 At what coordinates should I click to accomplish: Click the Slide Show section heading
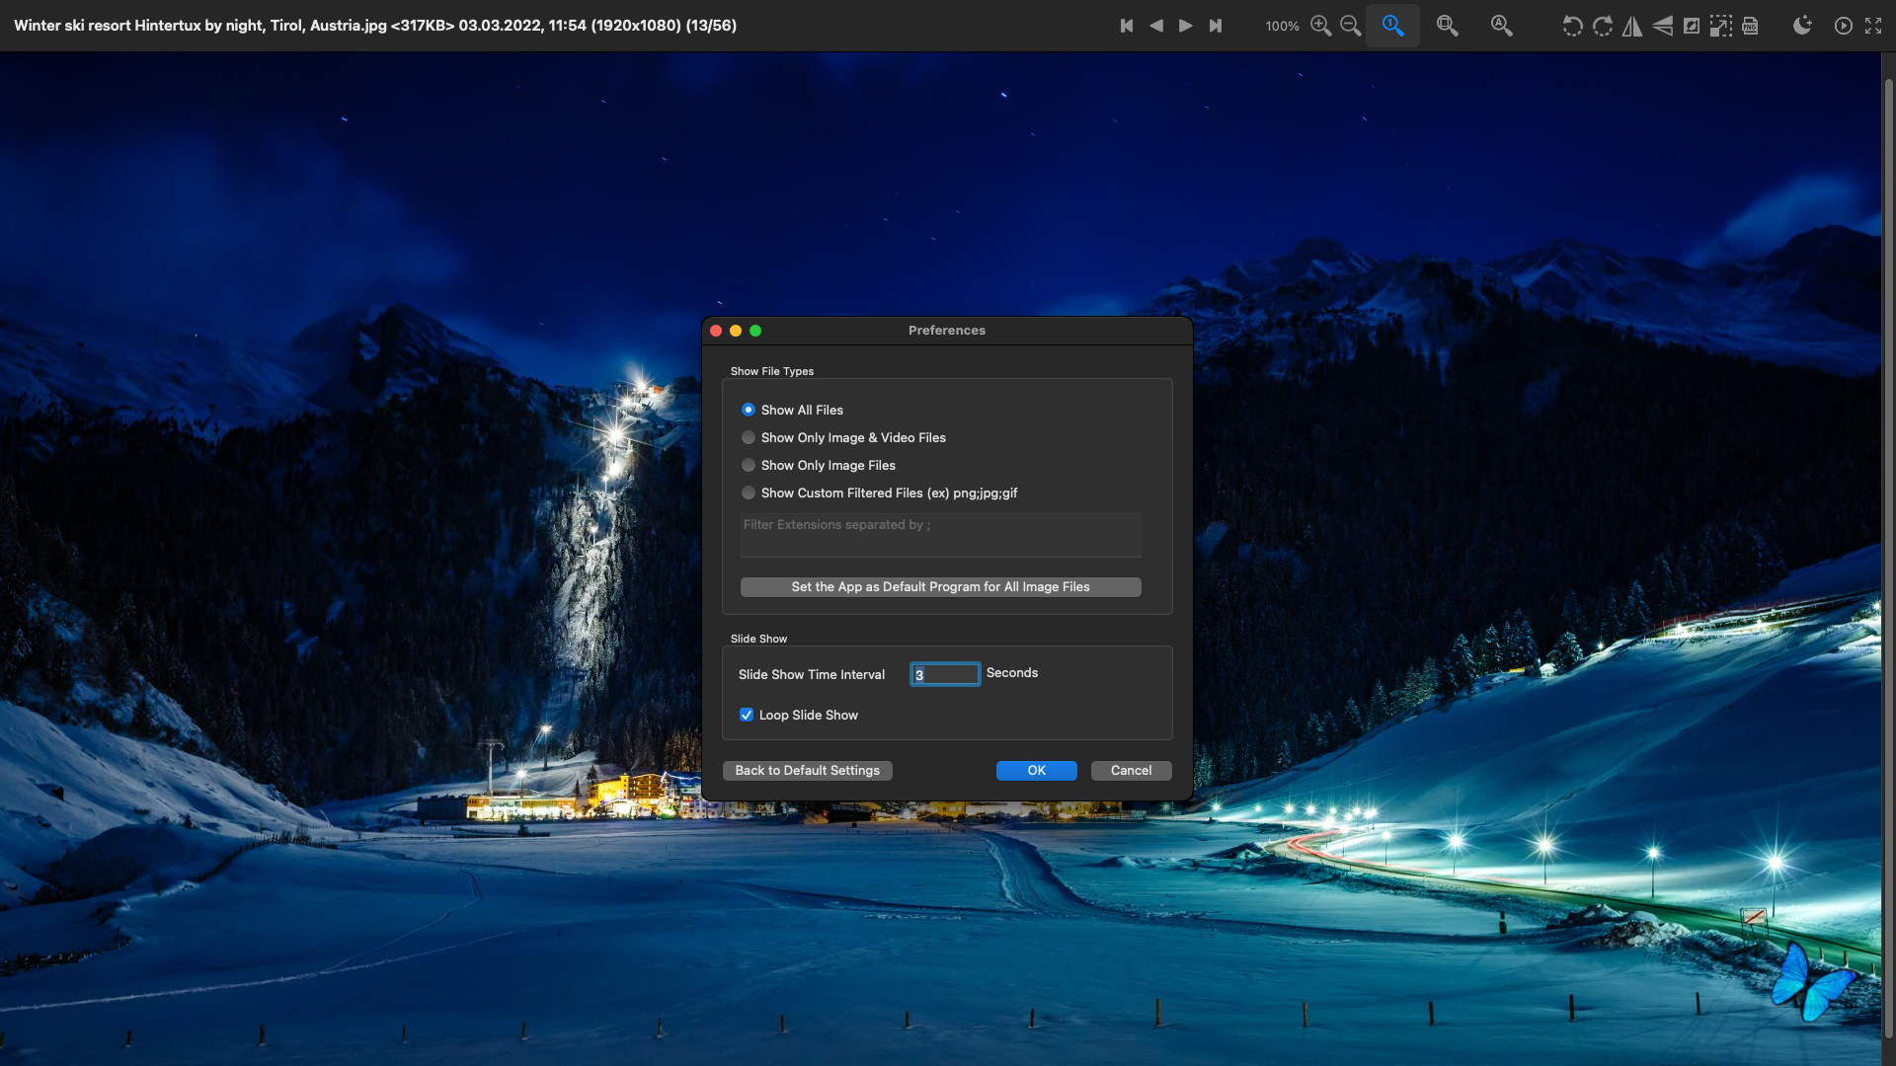coord(758,639)
